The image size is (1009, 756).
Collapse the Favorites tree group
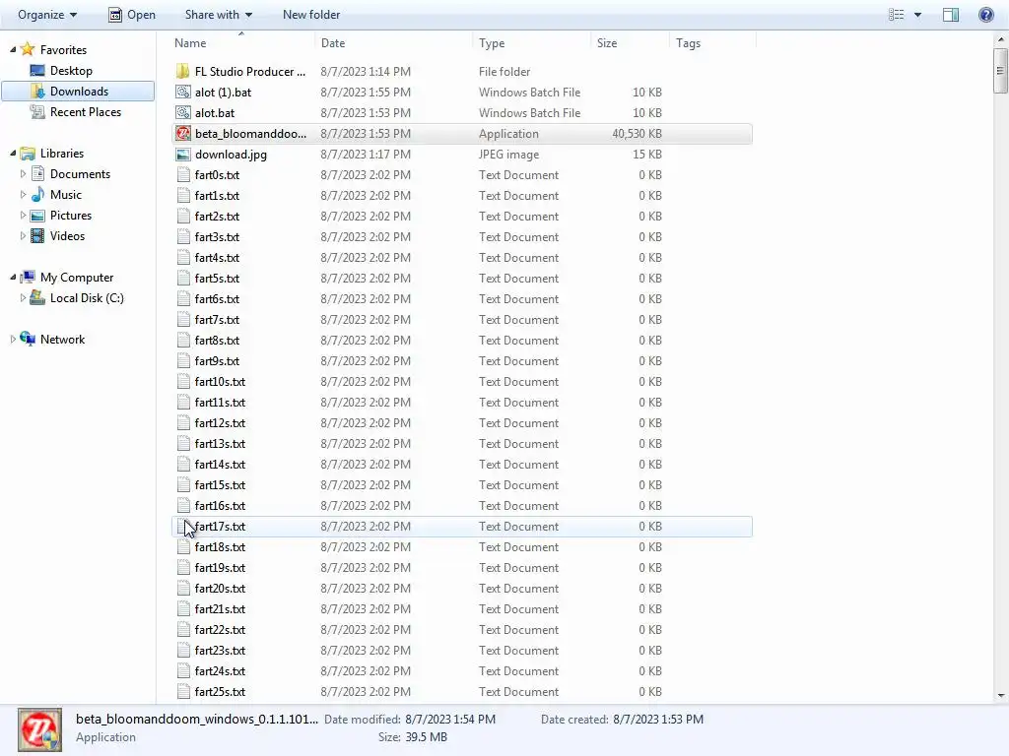coord(13,49)
